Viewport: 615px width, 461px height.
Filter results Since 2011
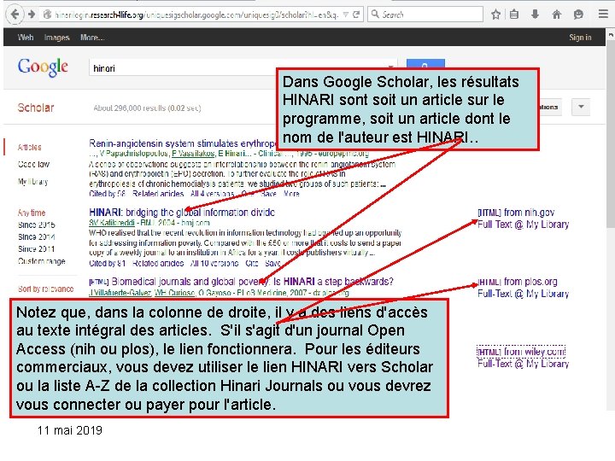click(37, 249)
